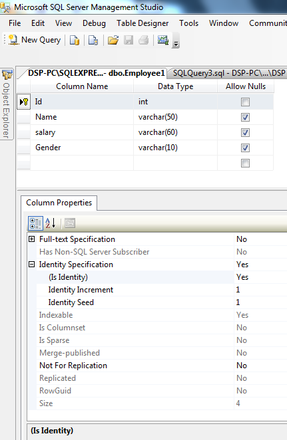Click the Open File folder icon
Screen dimensions: 287x440
tap(113, 41)
